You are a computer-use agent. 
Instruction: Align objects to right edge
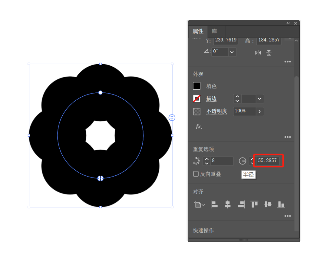241,204
